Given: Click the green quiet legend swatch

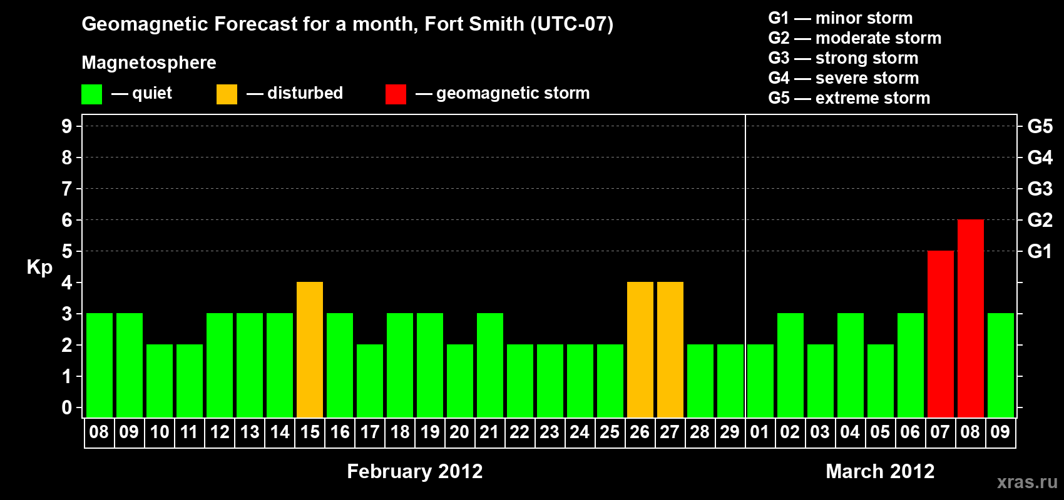Looking at the screenshot, I should [x=92, y=94].
